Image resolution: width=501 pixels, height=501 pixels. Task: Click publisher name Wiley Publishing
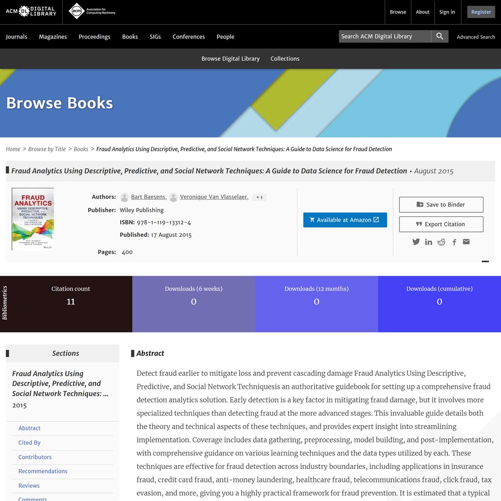tap(142, 210)
